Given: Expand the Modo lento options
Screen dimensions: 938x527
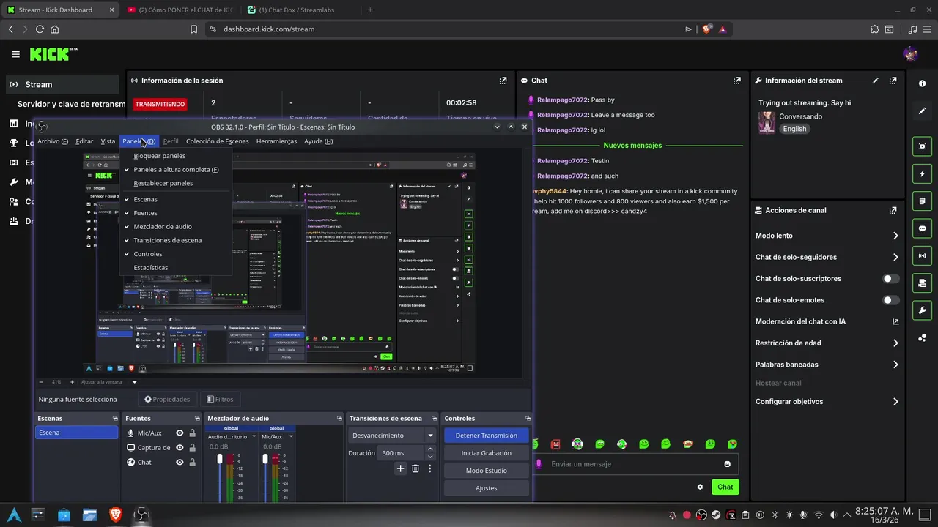Looking at the screenshot, I should click(895, 236).
